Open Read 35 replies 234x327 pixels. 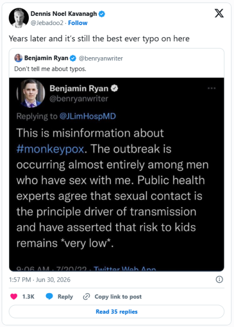point(117,312)
